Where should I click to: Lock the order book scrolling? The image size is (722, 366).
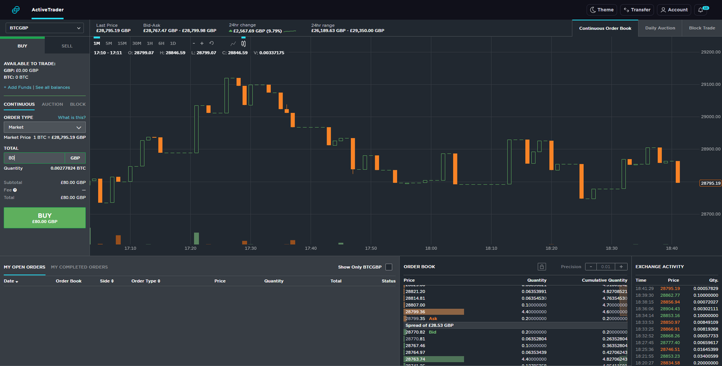pos(541,267)
